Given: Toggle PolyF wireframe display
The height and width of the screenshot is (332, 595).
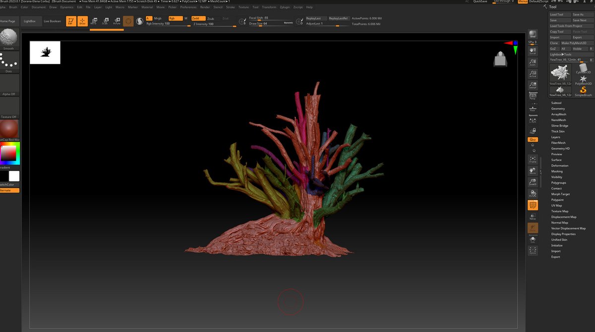Looking at the screenshot, I should (x=533, y=205).
